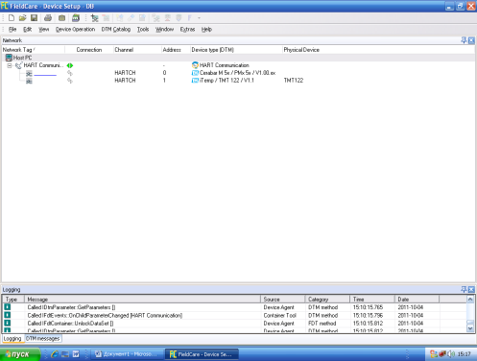This screenshot has width=477, height=361.
Task: Open toolbar options dropdown arrow
Action: tap(199, 18)
